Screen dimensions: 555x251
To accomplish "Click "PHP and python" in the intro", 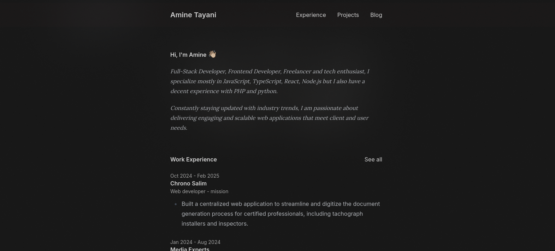I will pyautogui.click(x=255, y=91).
